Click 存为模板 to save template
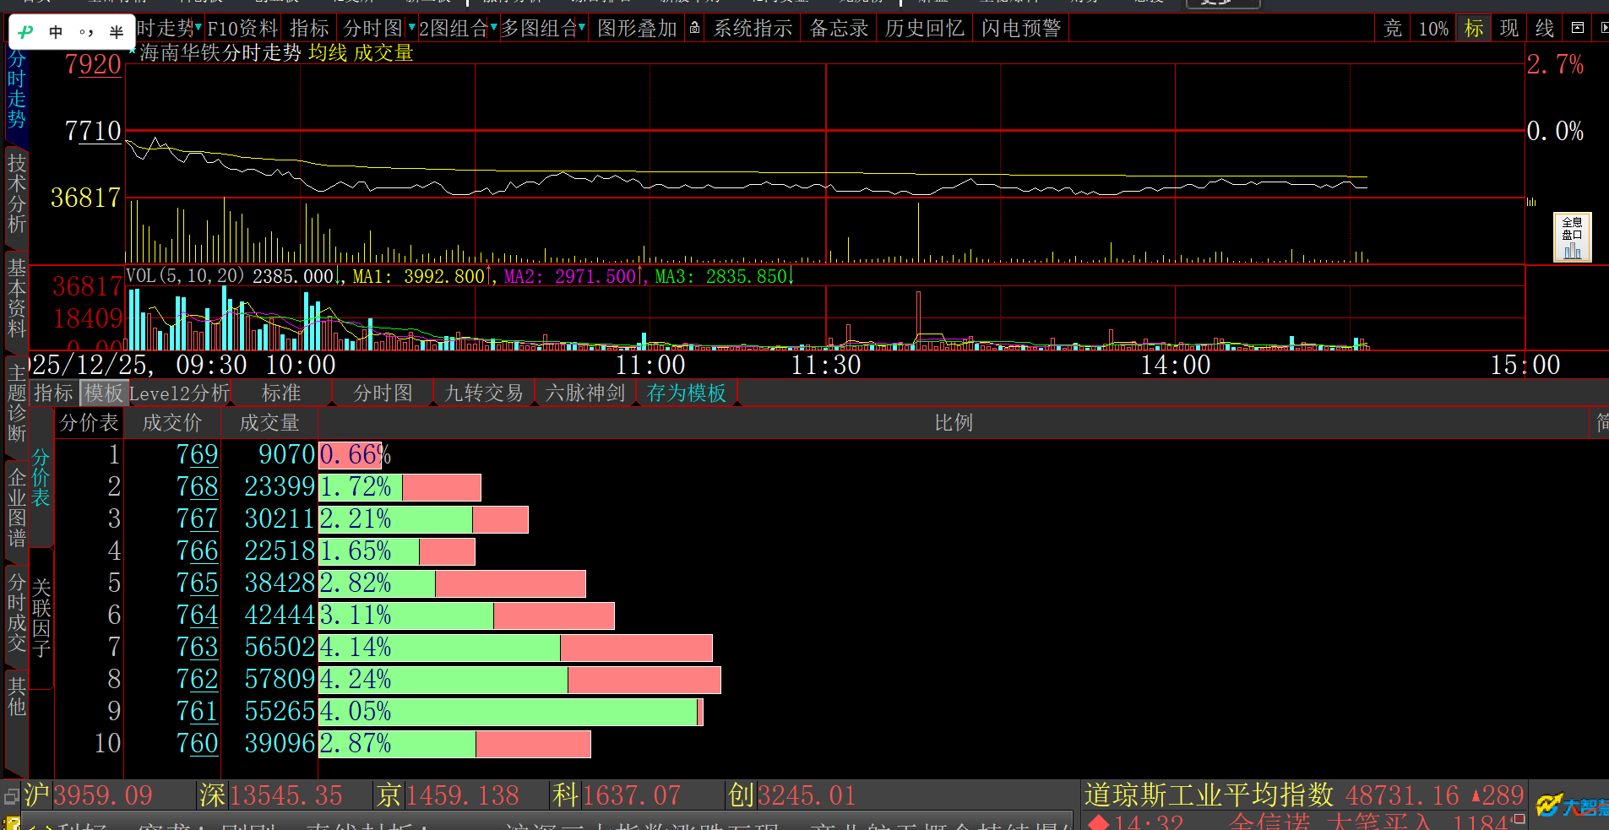Viewport: 1609px width, 830px height. click(687, 393)
